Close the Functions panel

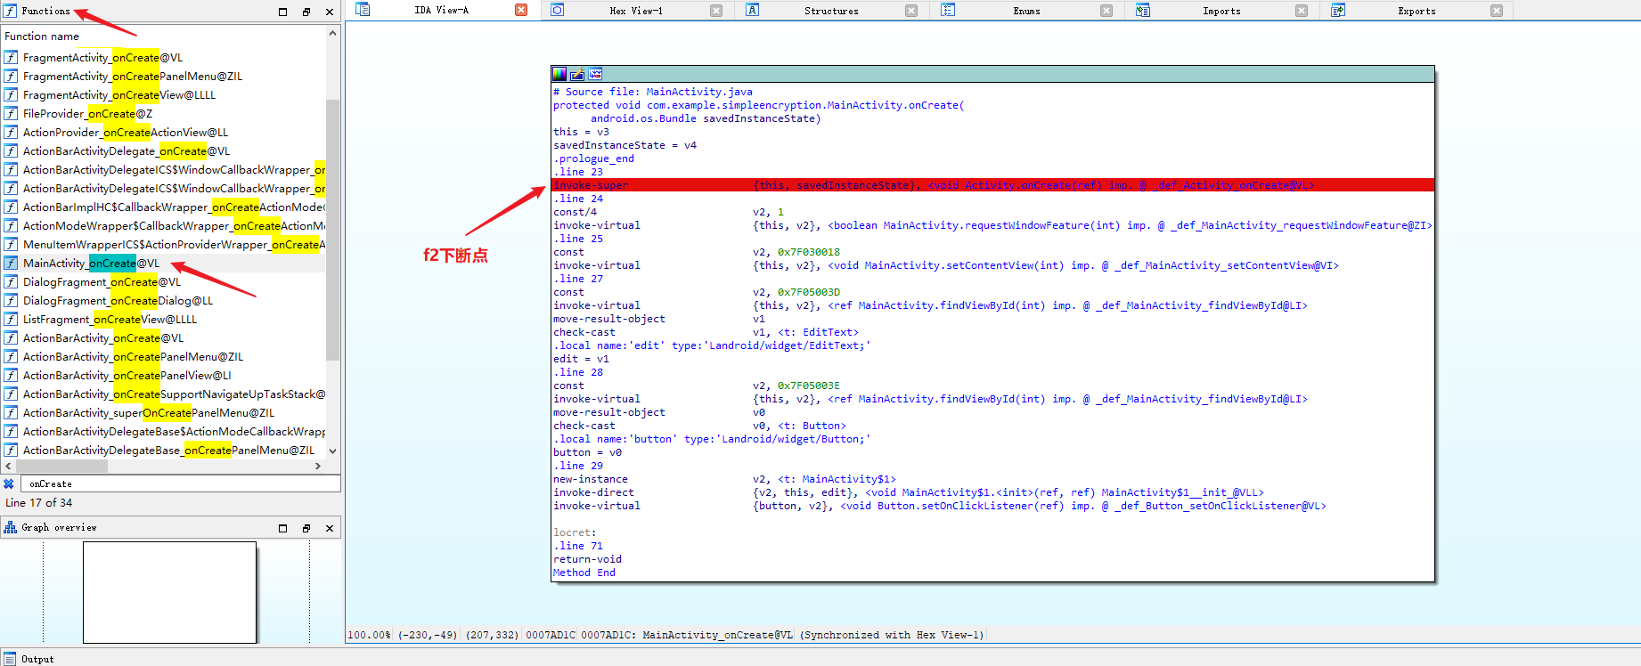[x=330, y=12]
